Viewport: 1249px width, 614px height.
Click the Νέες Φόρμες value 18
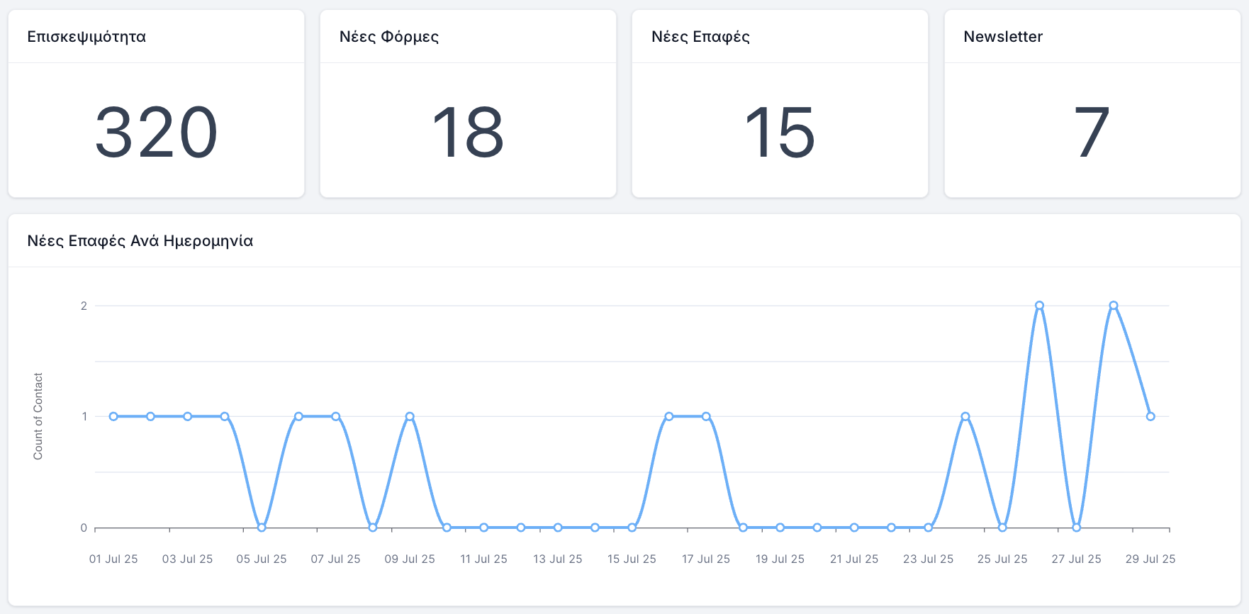point(468,133)
